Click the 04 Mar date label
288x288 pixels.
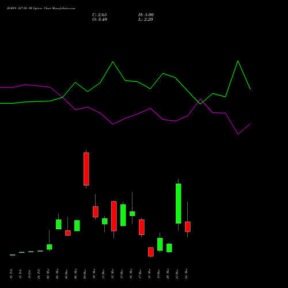point(57,274)
